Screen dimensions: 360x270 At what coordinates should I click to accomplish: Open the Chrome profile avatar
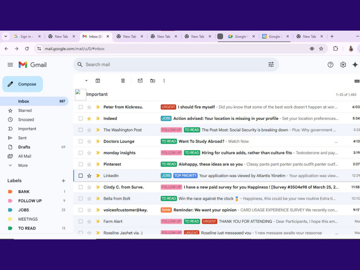[x=351, y=49]
